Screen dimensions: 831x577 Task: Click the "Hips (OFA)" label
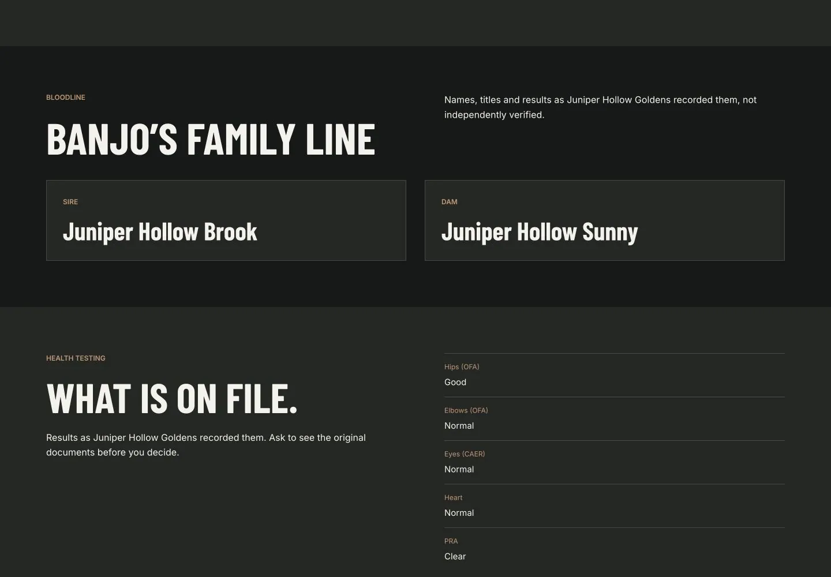[462, 367]
